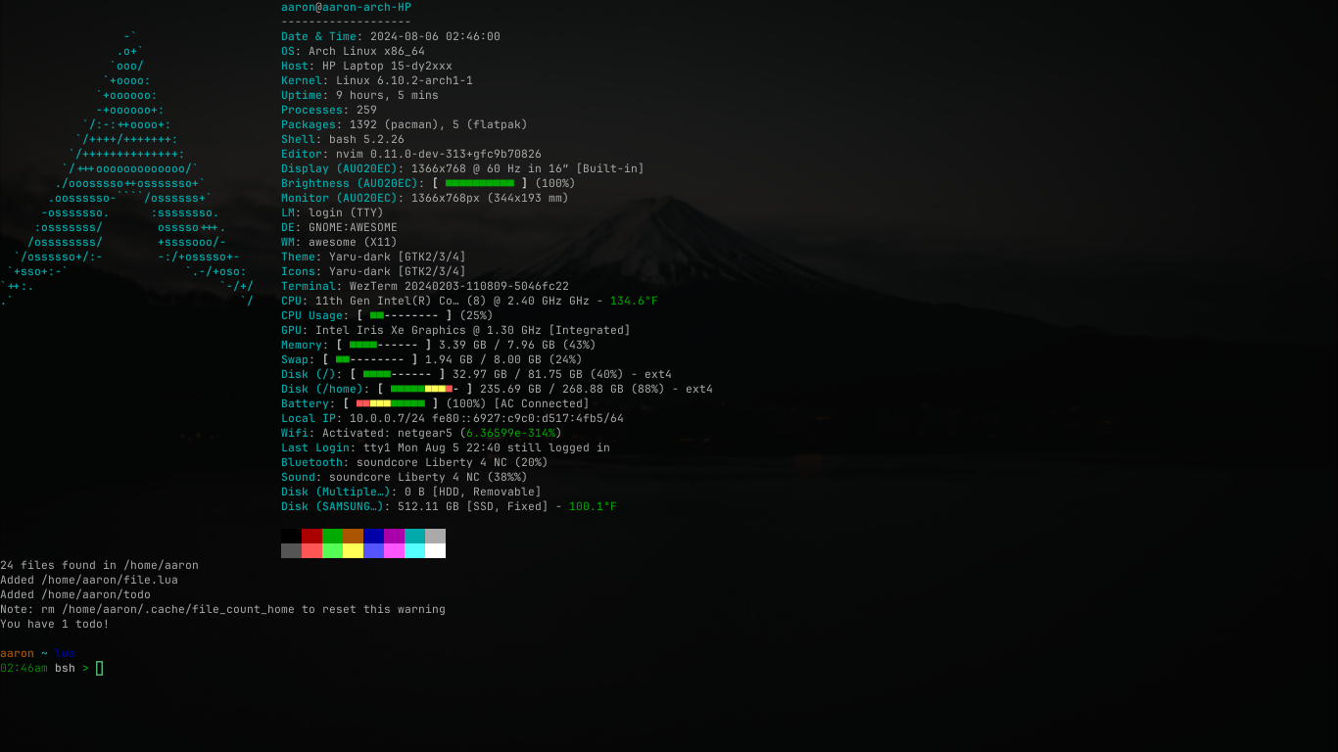Select the Icons Yaru-dark line
1338x752 pixels.
[373, 271]
